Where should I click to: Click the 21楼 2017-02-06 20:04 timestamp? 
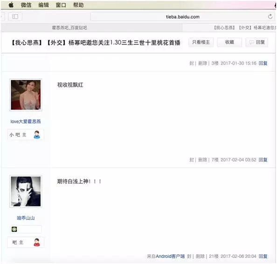click(233, 256)
